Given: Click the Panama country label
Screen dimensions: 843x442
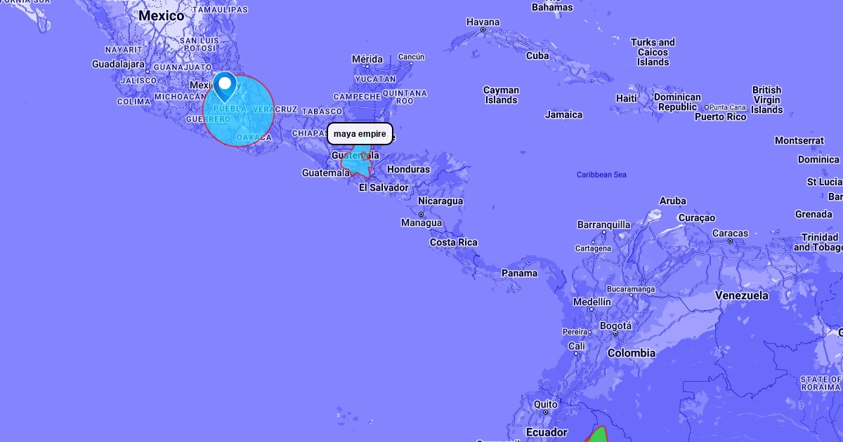Looking at the screenshot, I should 519,273.
